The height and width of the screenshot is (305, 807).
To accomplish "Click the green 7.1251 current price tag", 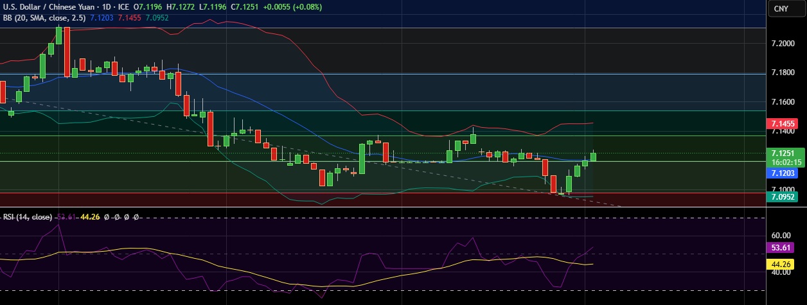I will tap(784, 153).
